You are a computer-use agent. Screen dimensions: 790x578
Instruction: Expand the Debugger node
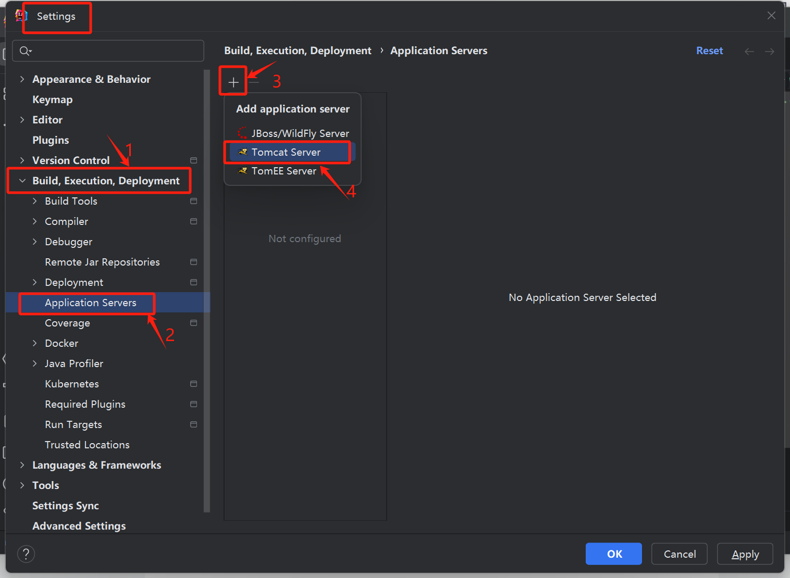tap(34, 242)
